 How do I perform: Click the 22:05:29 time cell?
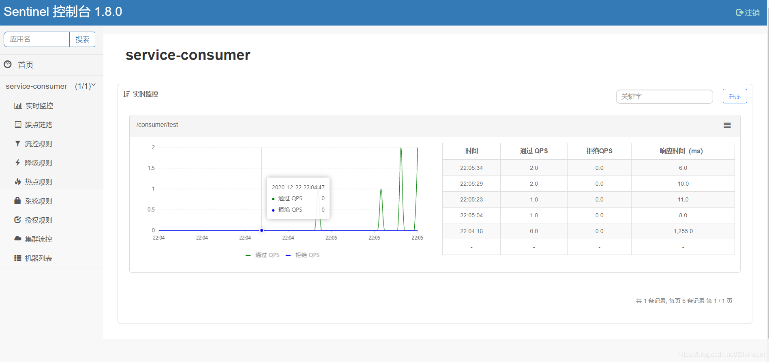(471, 184)
